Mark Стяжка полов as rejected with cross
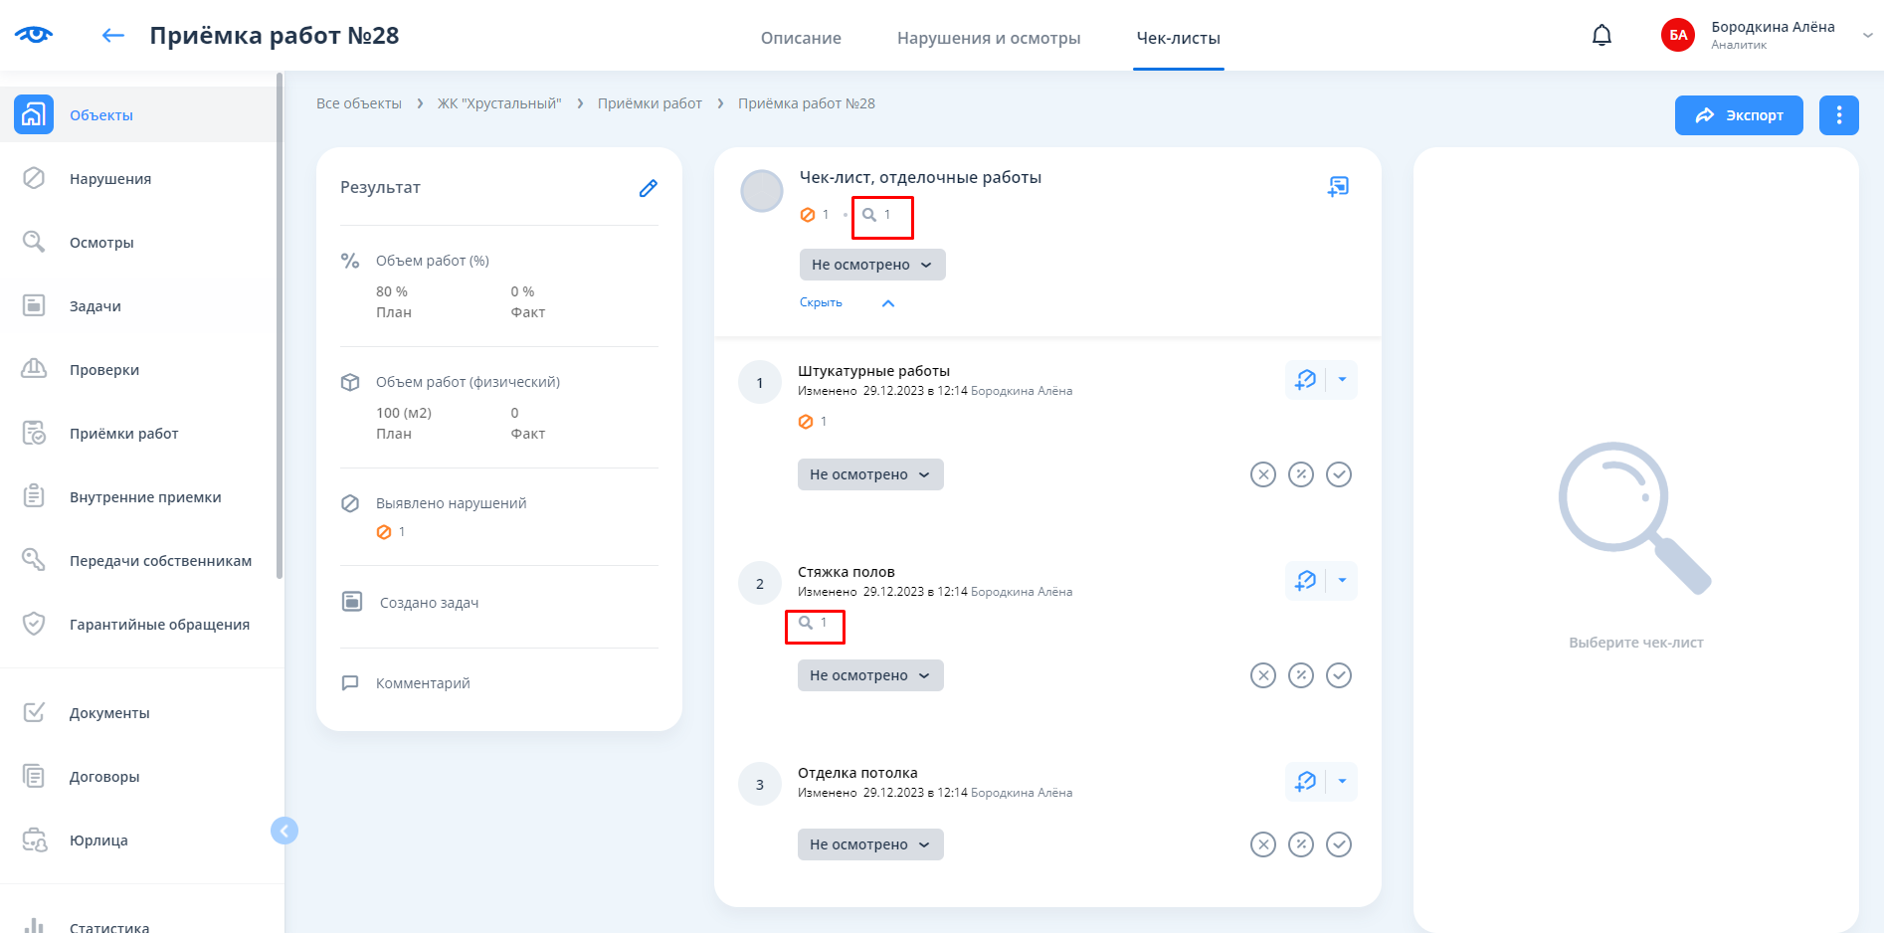Viewport: 1884px width, 933px height. click(x=1262, y=675)
